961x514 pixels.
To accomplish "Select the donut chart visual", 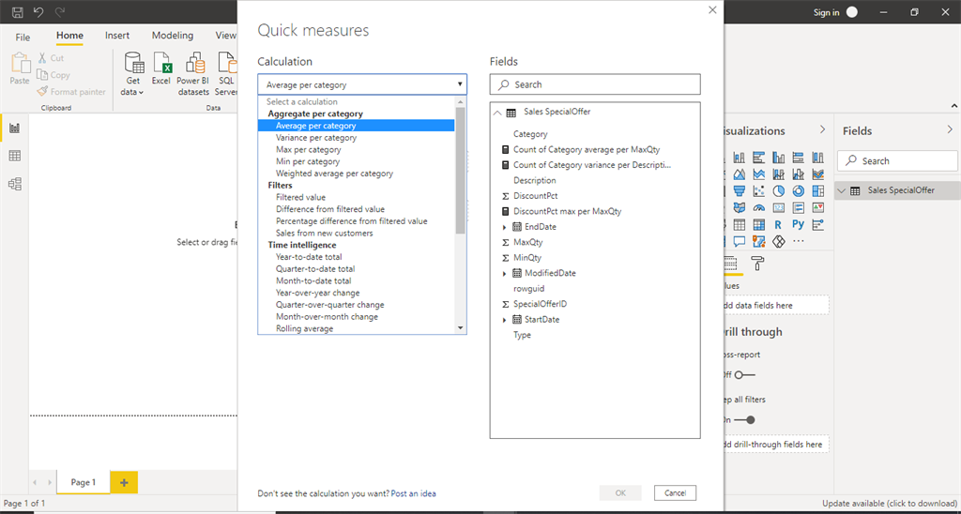I will point(798,191).
